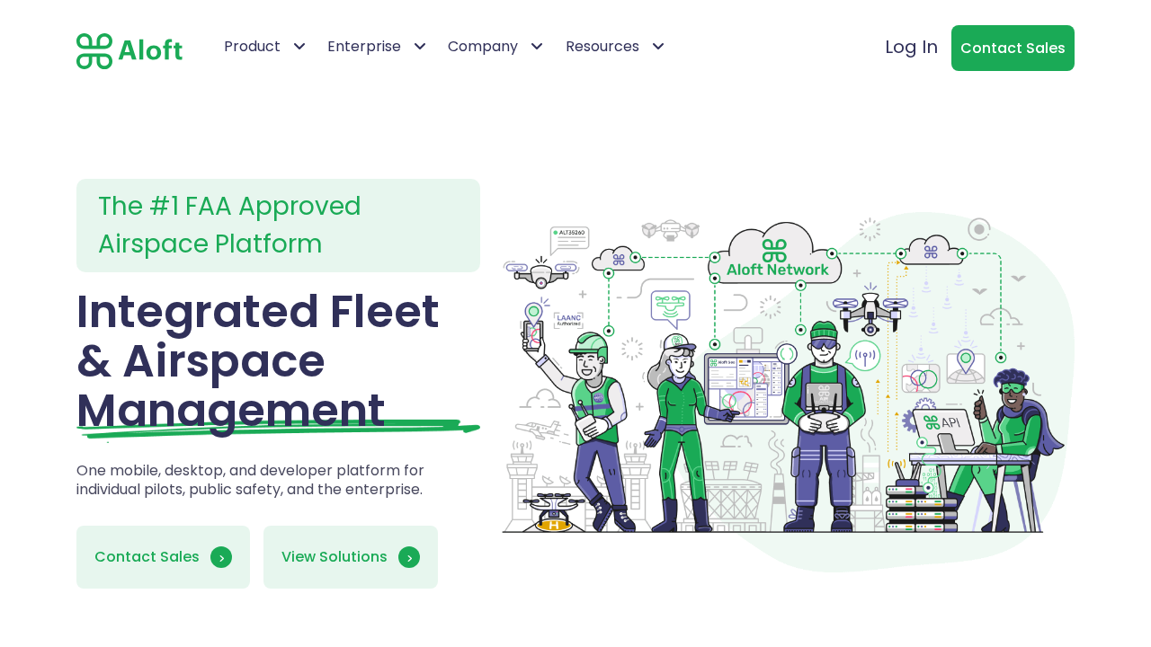
Task: Click the chevron icon next to Product
Action: coord(298,44)
